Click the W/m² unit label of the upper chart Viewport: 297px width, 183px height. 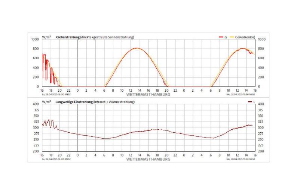pos(46,37)
